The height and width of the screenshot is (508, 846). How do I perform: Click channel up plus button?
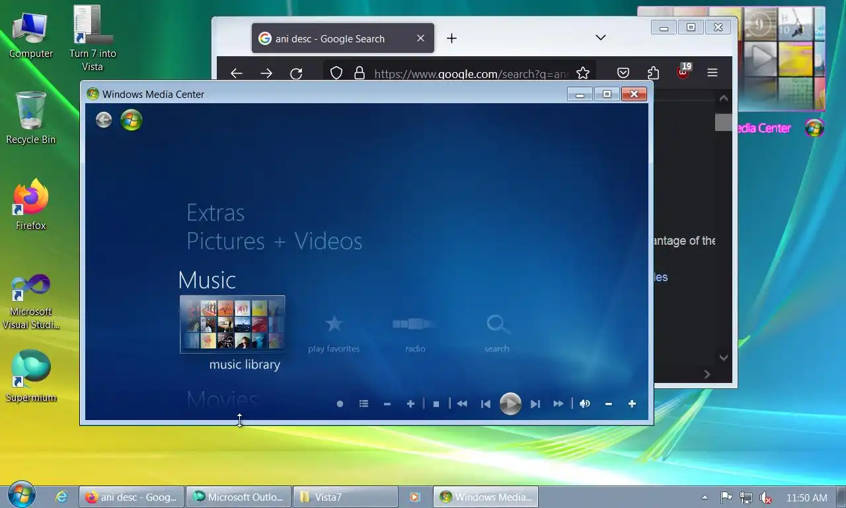coord(410,403)
